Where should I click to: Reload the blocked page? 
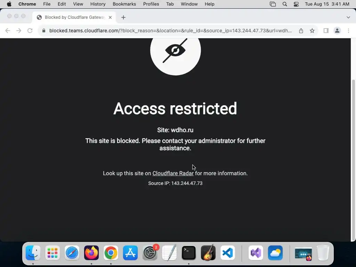coord(30,31)
